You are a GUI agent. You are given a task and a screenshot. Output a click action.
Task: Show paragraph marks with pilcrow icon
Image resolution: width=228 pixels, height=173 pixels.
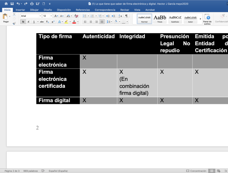(126, 16)
